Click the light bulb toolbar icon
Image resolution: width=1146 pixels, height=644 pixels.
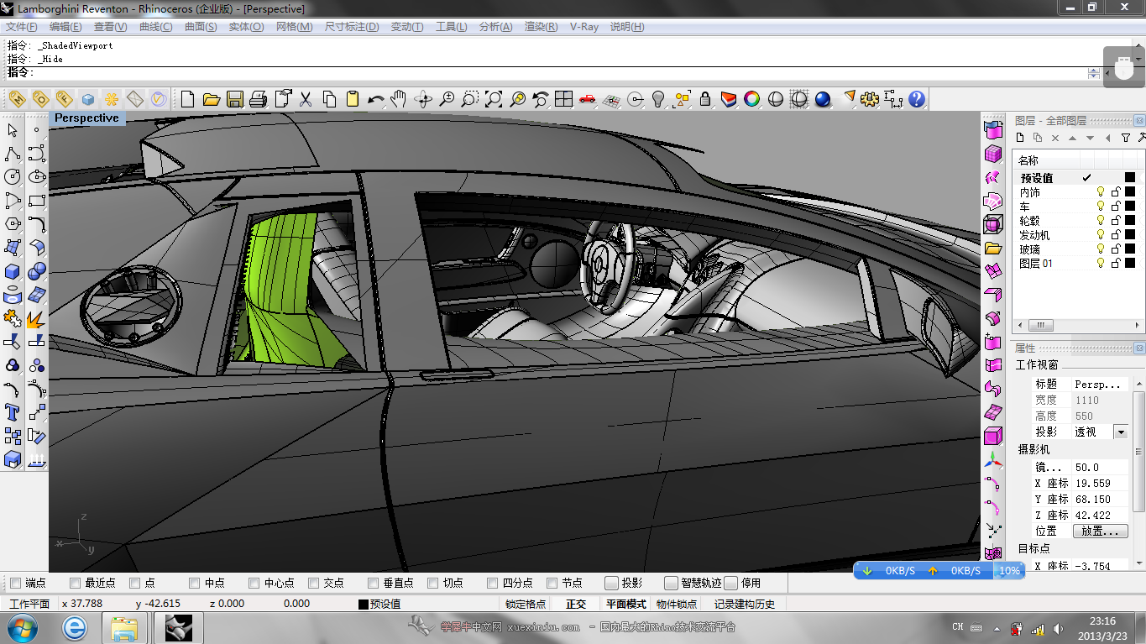658,99
